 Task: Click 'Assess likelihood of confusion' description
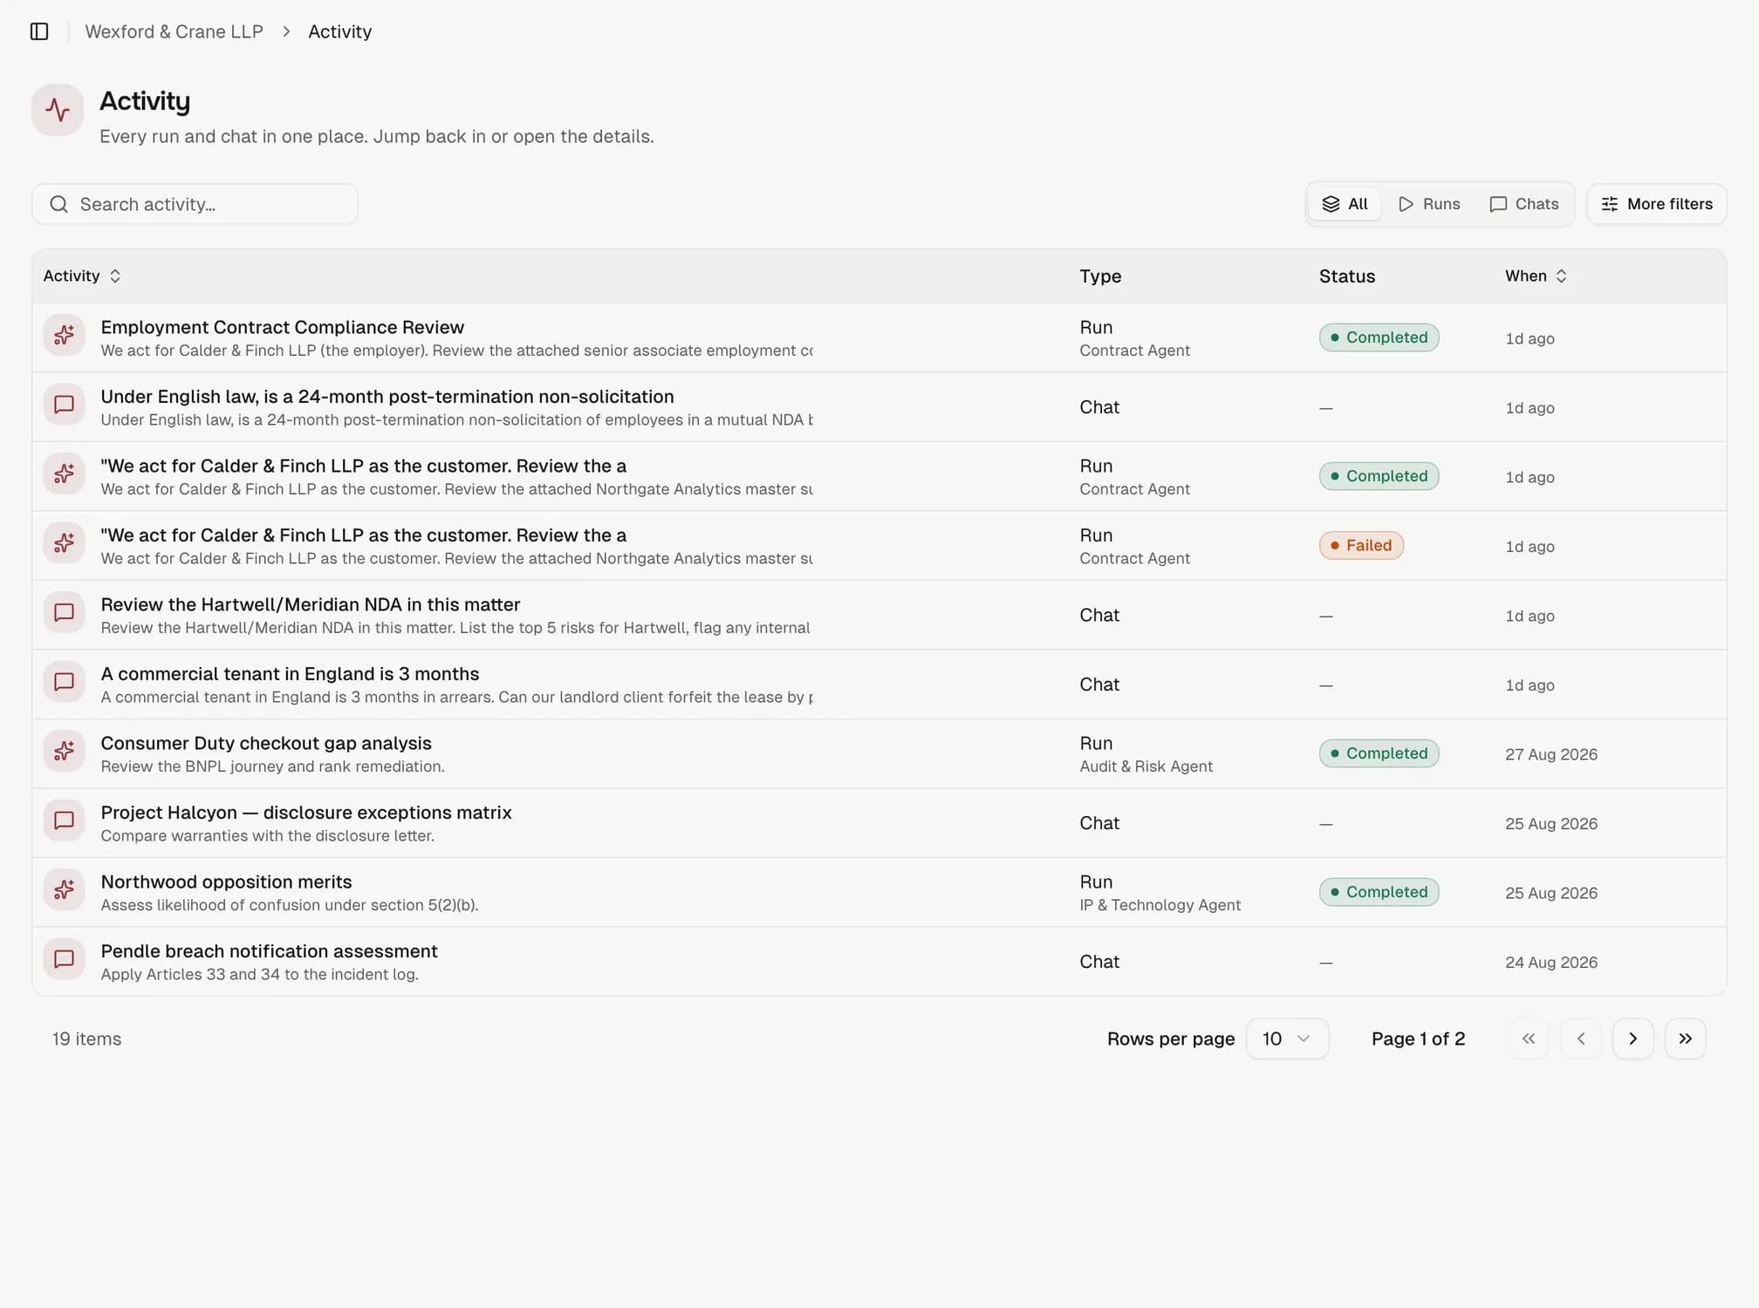click(x=289, y=905)
